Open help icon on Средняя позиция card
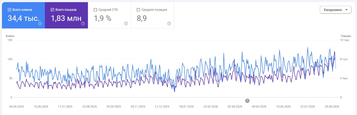This screenshot has width=357, height=115. pyautogui.click(x=169, y=24)
